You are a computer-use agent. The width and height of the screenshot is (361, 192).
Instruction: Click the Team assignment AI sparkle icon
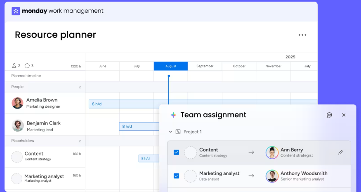(x=173, y=115)
